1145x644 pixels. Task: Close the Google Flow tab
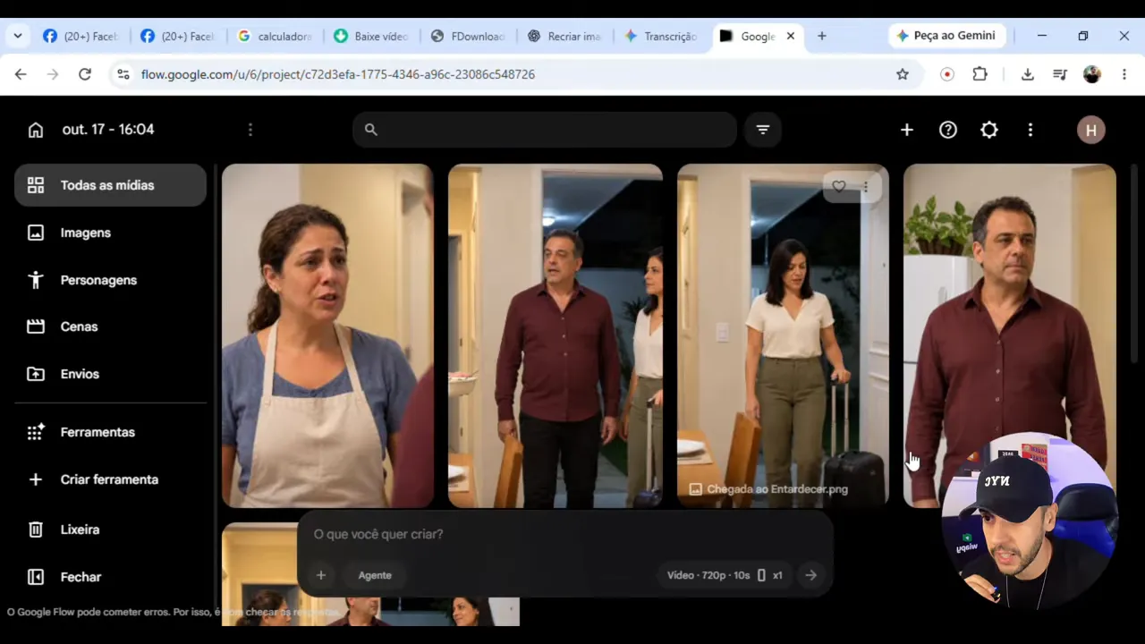click(791, 36)
